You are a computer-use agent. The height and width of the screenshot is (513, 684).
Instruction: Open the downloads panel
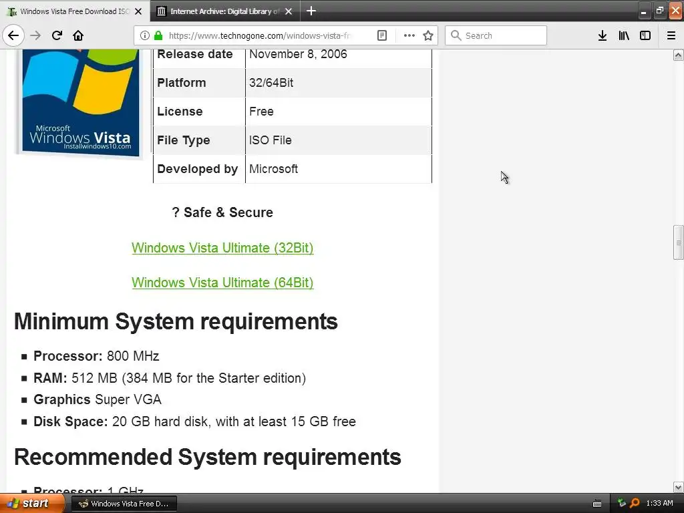(603, 35)
